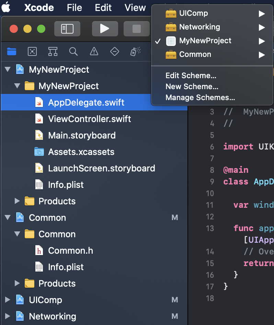
Task: Show the Find navigator magnifier
Action: (x=73, y=51)
